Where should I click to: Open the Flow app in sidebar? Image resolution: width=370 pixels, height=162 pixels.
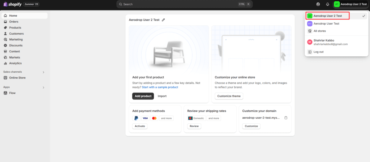point(12,93)
